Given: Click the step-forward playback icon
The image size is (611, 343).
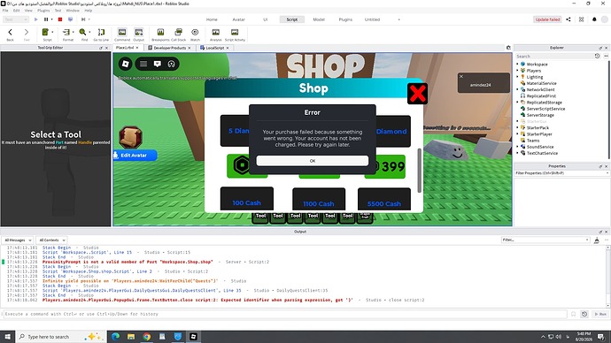Looking at the screenshot, I should [x=83, y=19].
